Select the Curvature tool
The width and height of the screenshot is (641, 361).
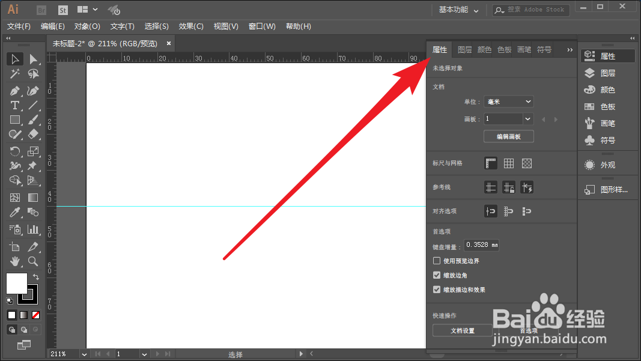click(x=33, y=91)
